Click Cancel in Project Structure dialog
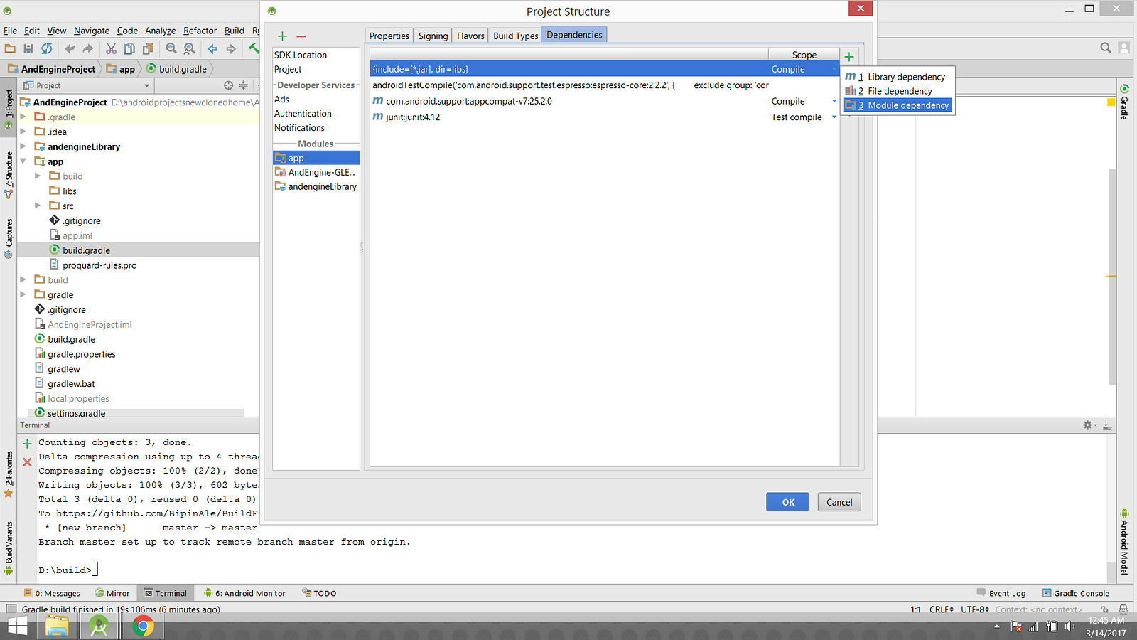1137x640 pixels. (x=839, y=502)
